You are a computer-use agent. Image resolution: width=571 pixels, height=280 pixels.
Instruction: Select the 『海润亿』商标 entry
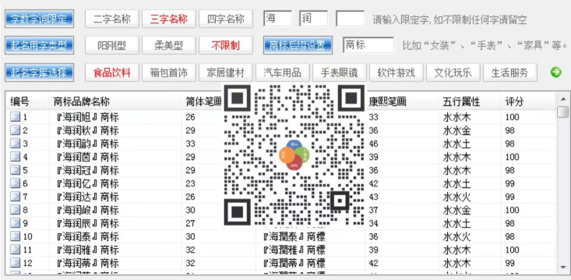tap(87, 183)
